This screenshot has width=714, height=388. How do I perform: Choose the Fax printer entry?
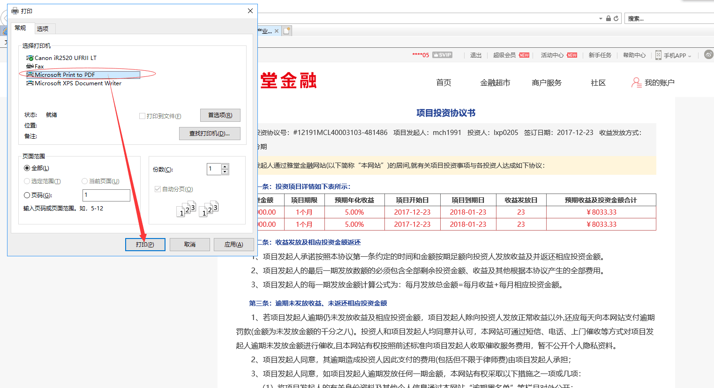tap(39, 67)
